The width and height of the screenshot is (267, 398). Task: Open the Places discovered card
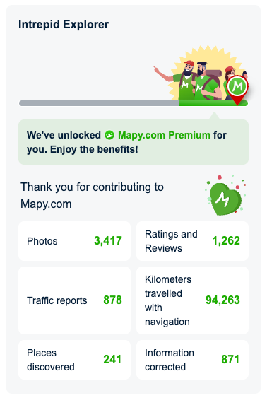(74, 360)
